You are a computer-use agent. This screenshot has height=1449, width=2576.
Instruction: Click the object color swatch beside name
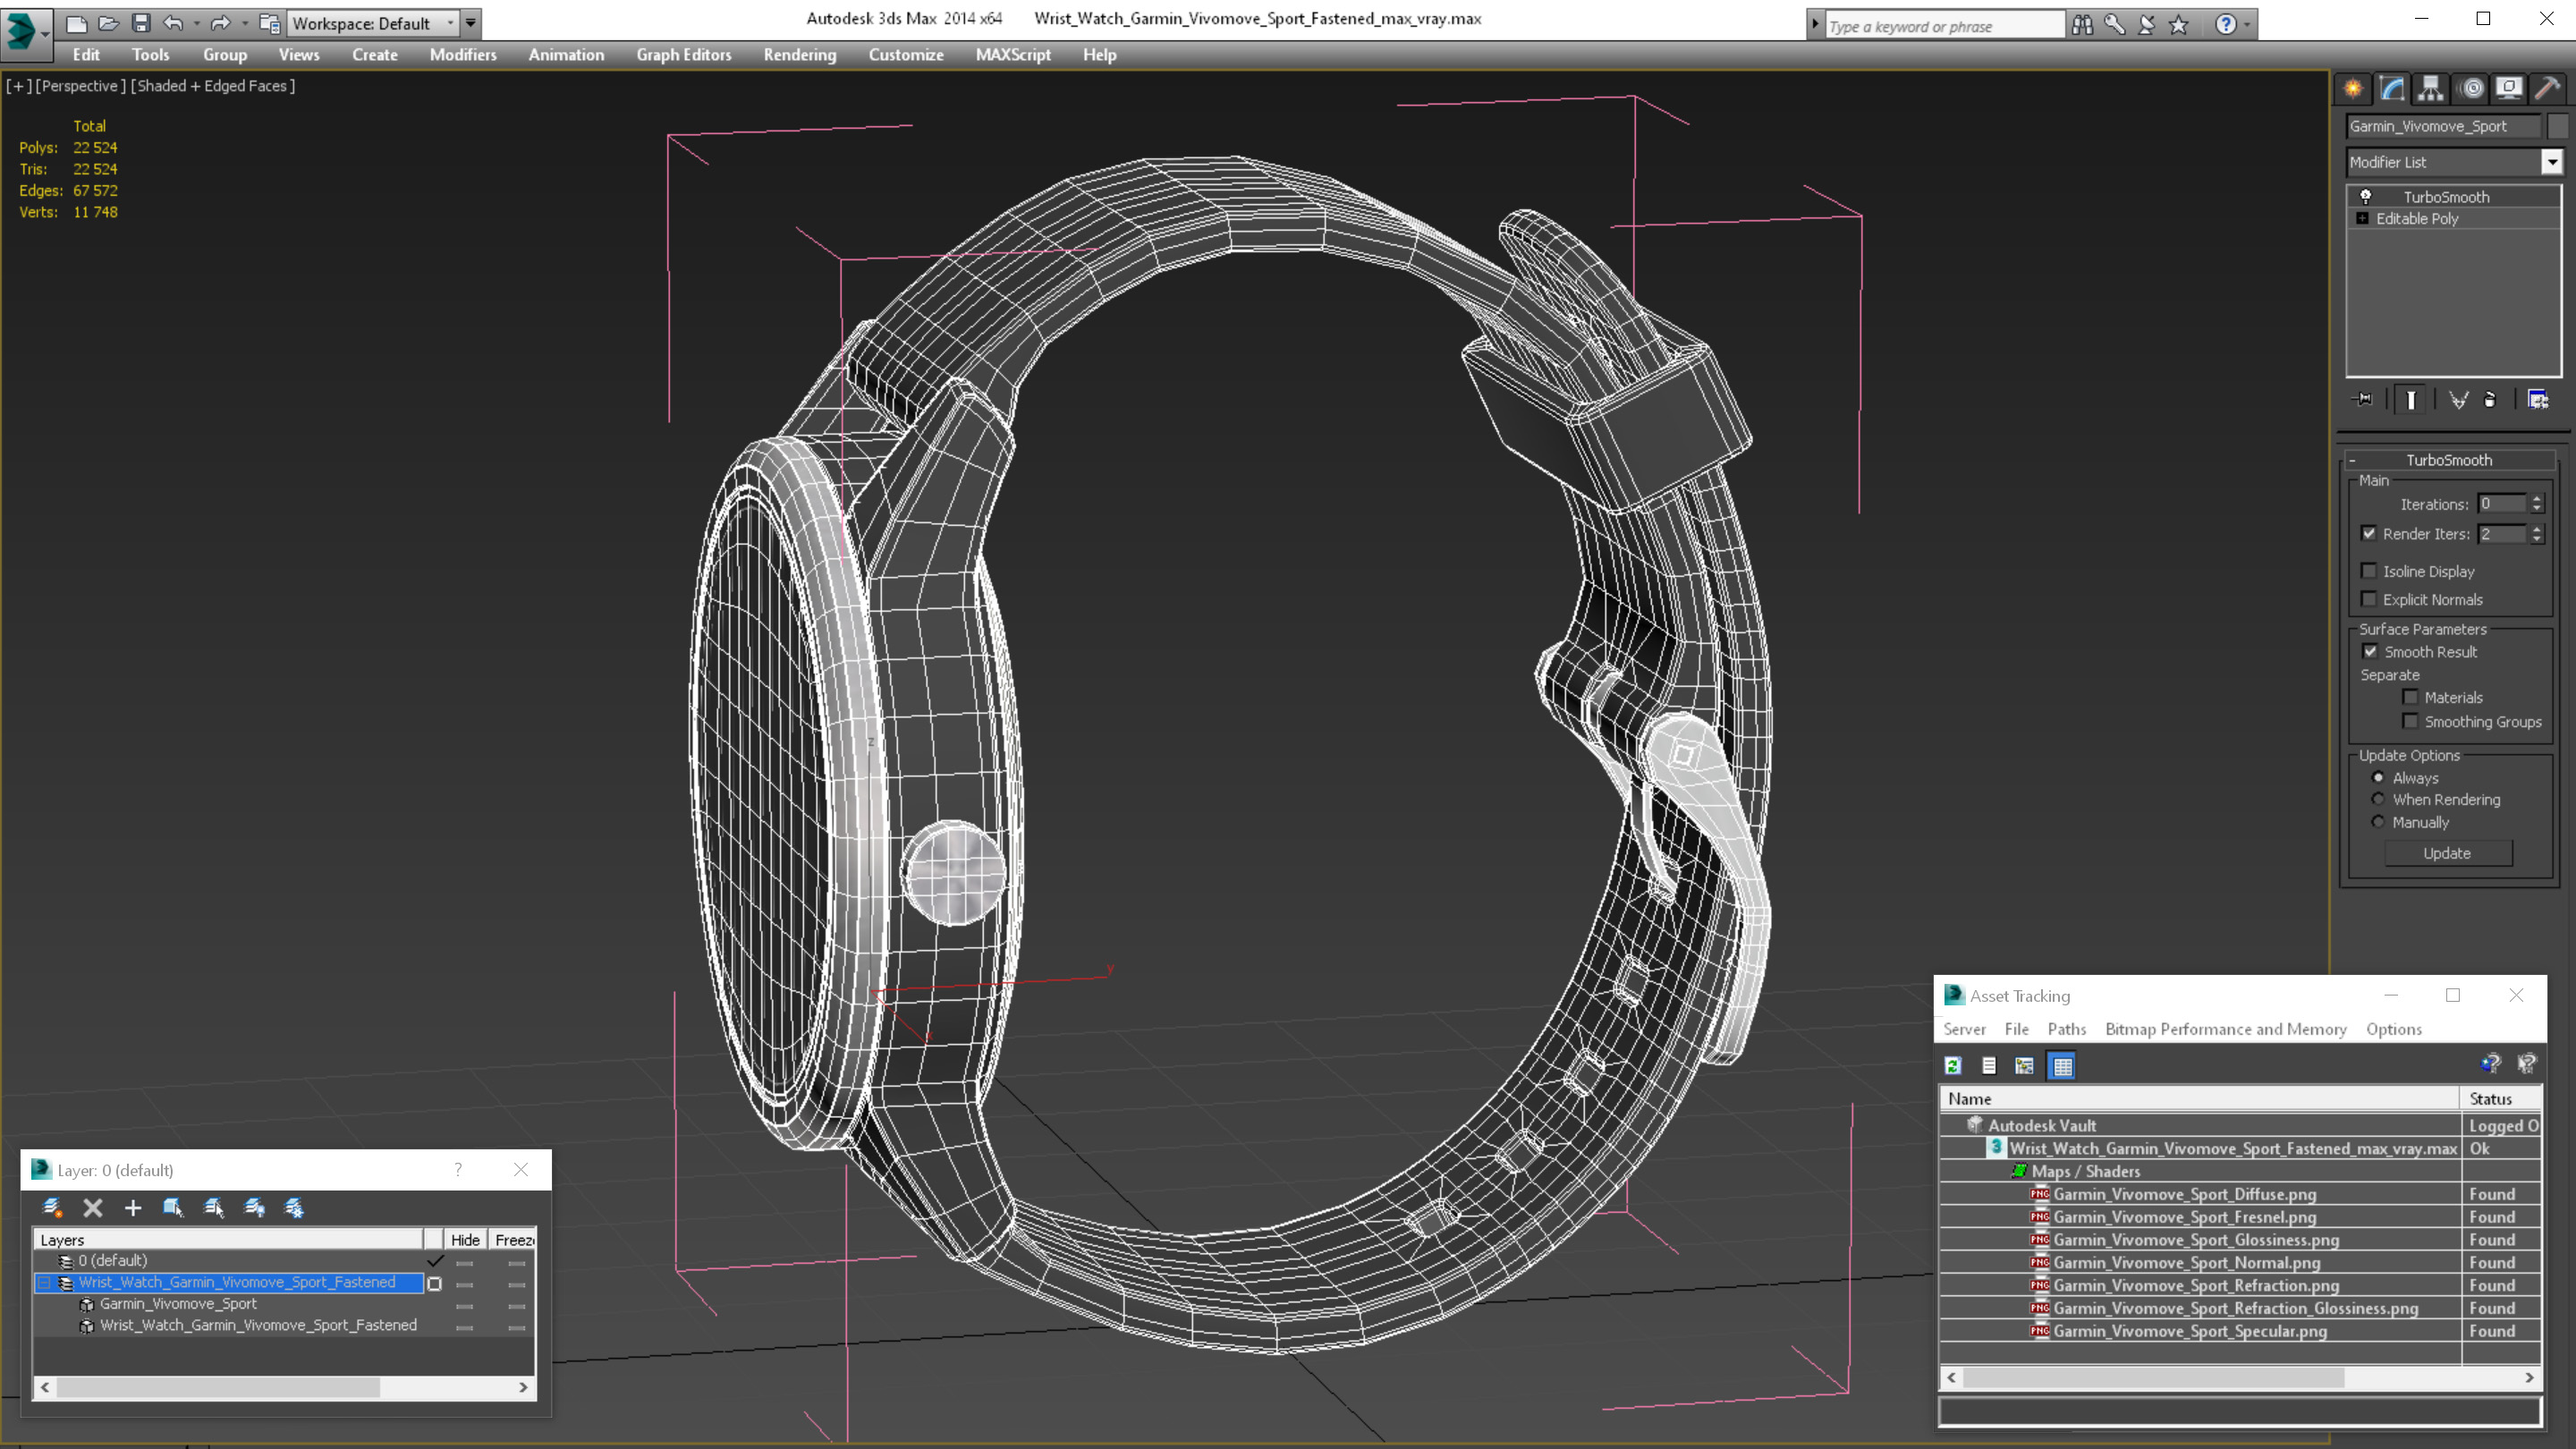pos(2557,126)
